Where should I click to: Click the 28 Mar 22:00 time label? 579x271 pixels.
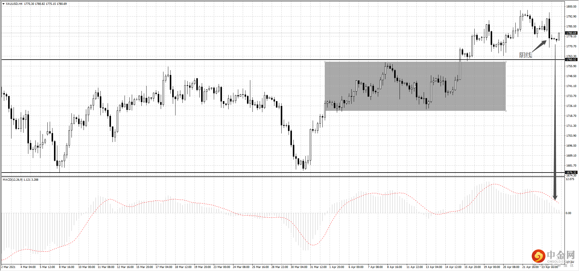click(x=280, y=267)
